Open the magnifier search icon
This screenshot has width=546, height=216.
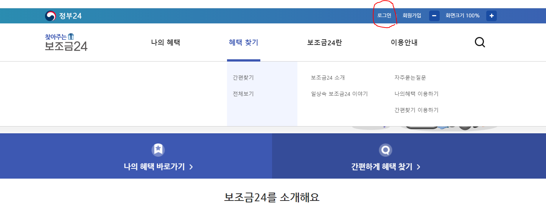tap(480, 42)
